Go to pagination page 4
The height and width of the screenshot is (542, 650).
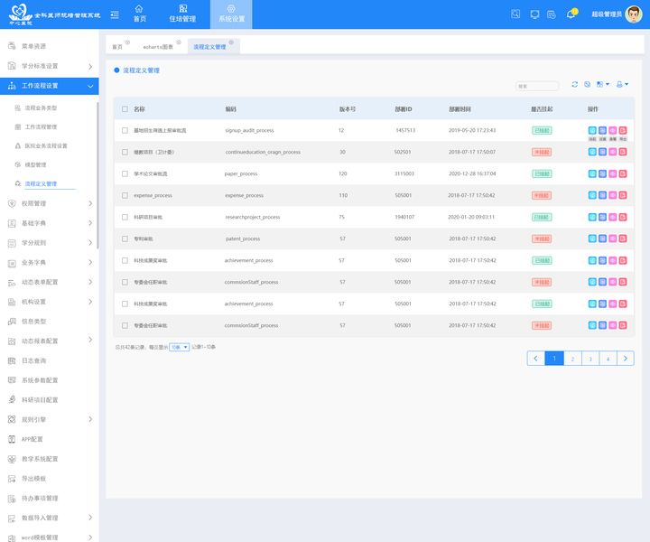pyautogui.click(x=608, y=359)
